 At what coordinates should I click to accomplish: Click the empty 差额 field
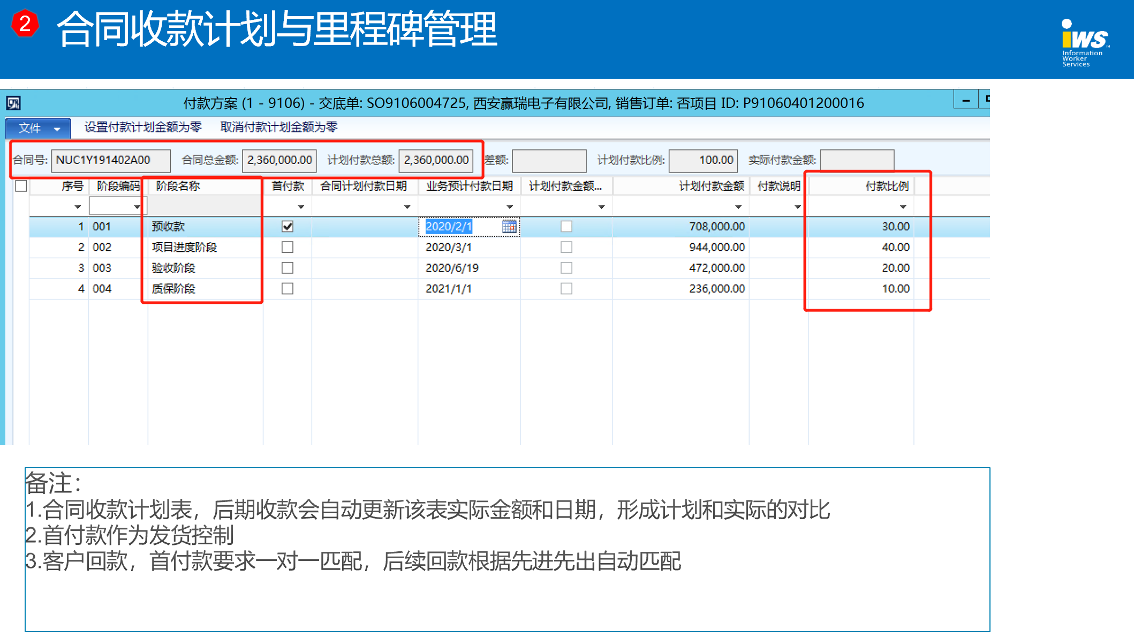pos(549,160)
